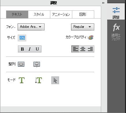Switch to the アニメーション tab
The height and width of the screenshot is (113, 126).
61,14
